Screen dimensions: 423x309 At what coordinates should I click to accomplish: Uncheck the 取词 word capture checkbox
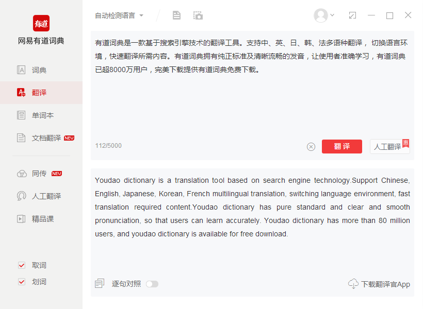pyautogui.click(x=22, y=265)
